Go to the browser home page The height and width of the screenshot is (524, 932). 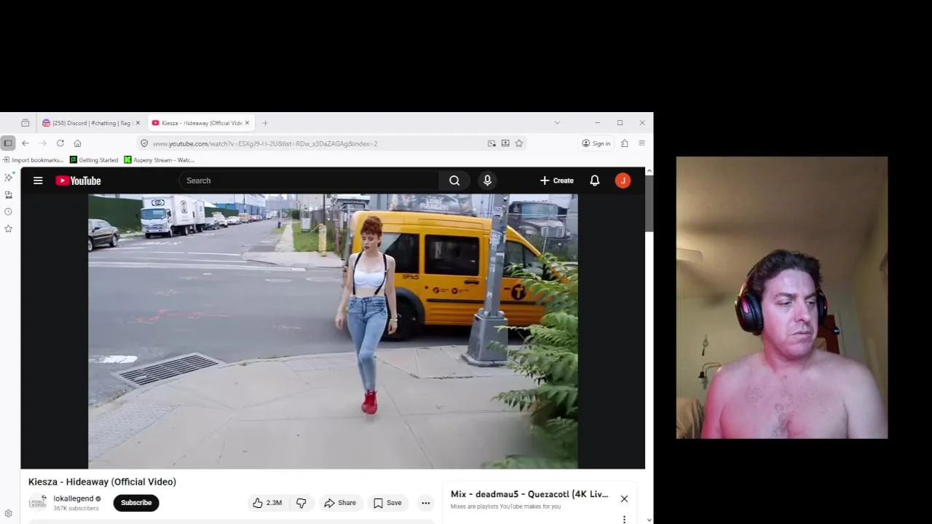(x=78, y=143)
